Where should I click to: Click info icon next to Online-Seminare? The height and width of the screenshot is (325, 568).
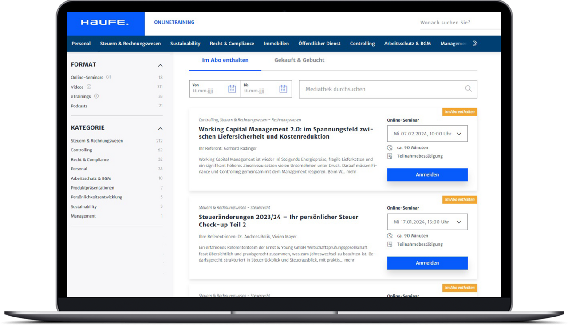(109, 77)
